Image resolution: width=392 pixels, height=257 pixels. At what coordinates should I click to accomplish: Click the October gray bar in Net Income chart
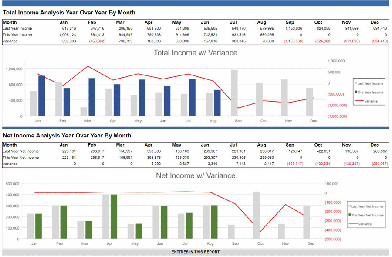click(256, 215)
